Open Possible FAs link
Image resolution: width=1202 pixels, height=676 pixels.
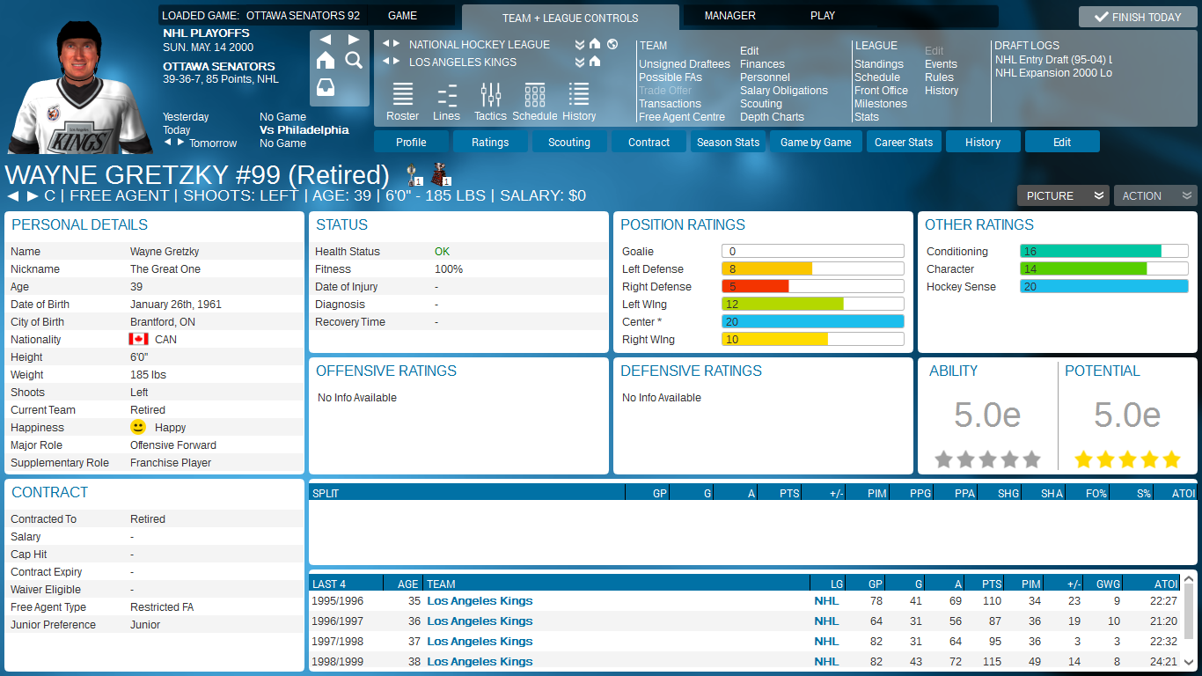coord(671,77)
